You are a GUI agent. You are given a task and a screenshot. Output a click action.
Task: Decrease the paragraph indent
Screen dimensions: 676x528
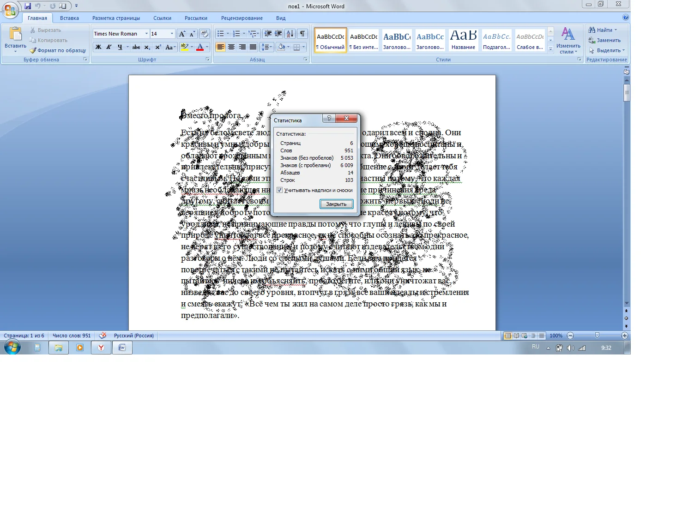(x=268, y=34)
